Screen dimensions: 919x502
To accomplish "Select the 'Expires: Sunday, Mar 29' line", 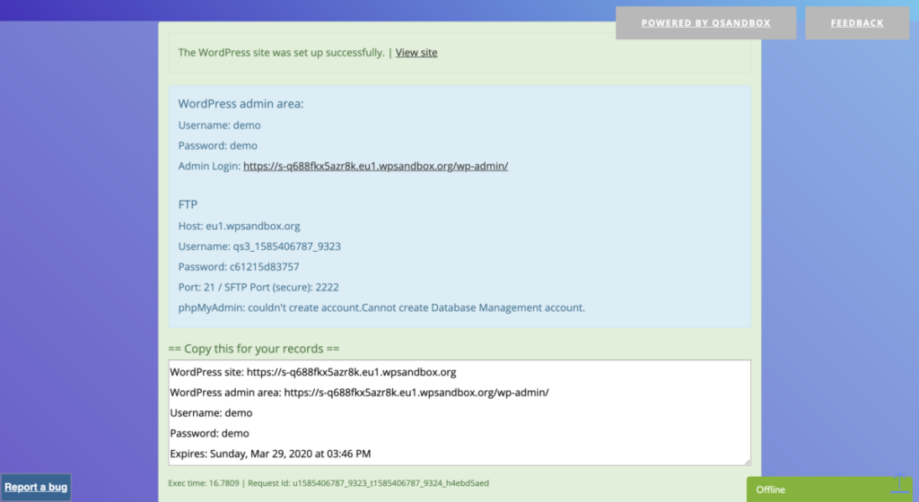I will tap(270, 454).
